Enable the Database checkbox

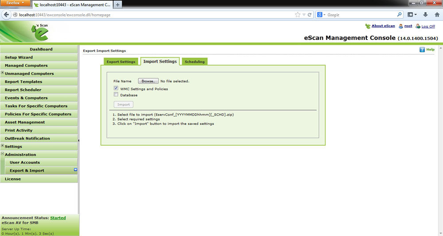tap(116, 94)
